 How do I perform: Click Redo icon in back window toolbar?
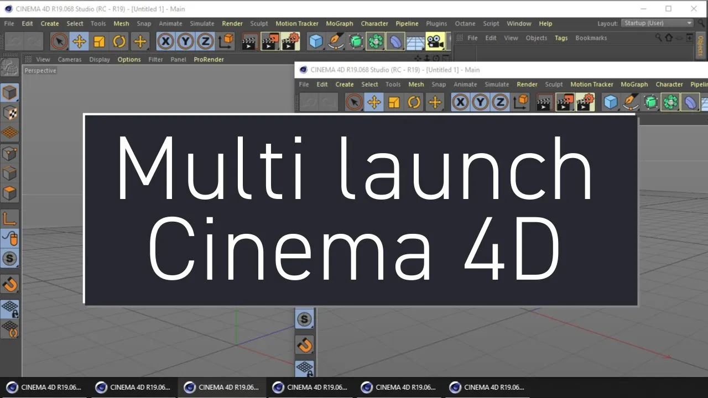34,41
